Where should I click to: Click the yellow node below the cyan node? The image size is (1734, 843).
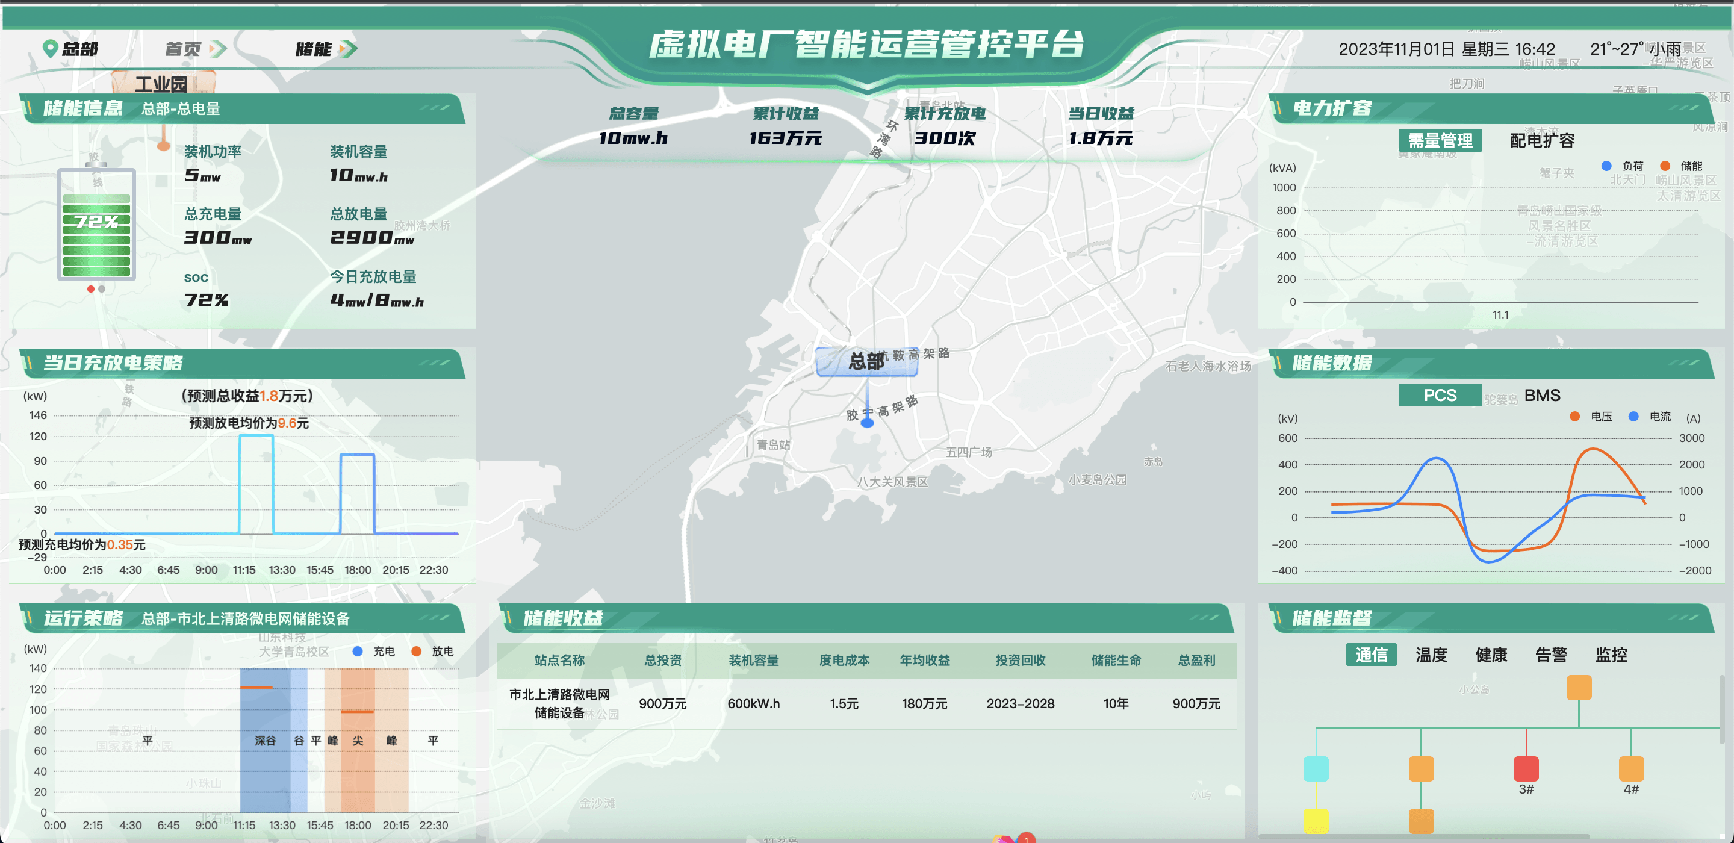coord(1316,821)
